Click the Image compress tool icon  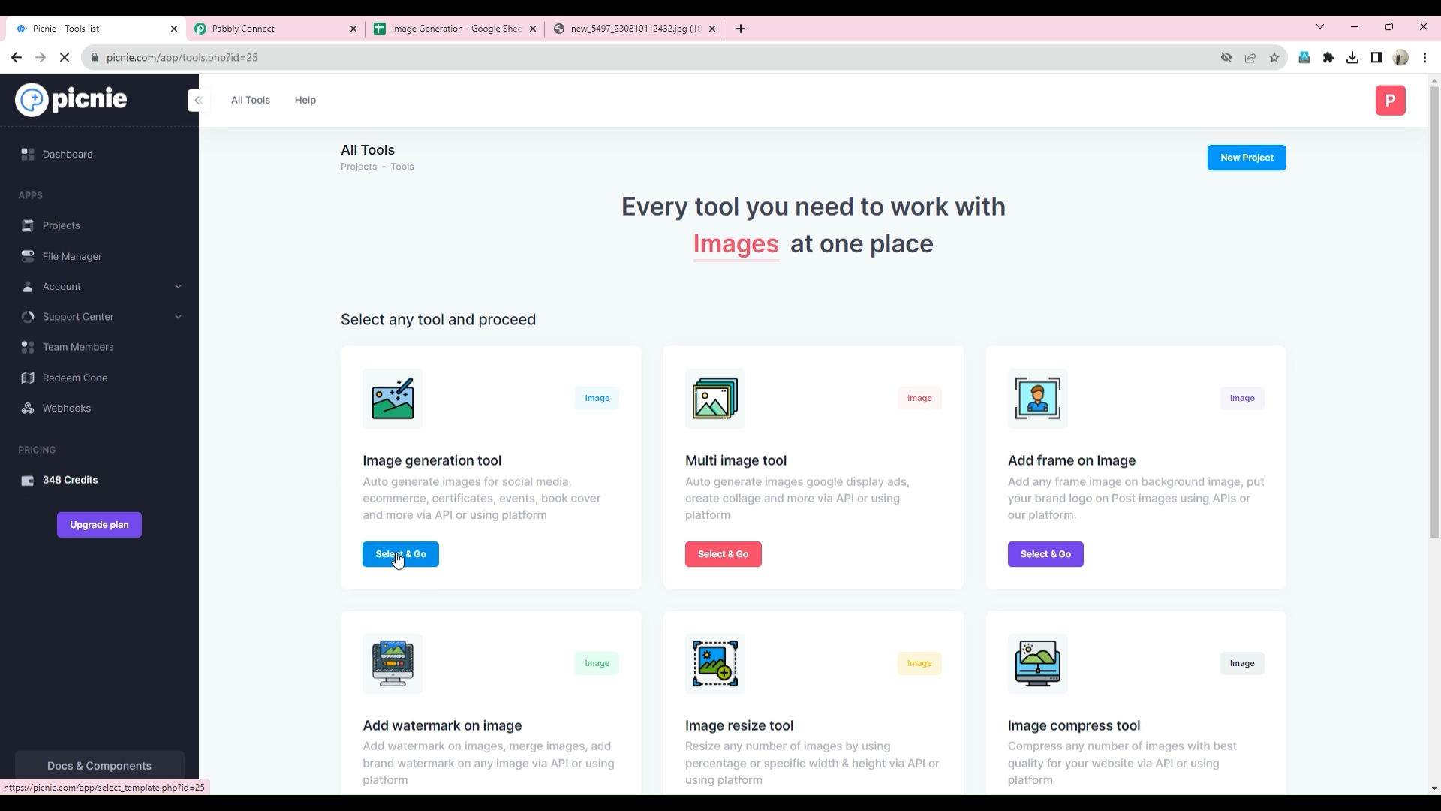point(1037,664)
